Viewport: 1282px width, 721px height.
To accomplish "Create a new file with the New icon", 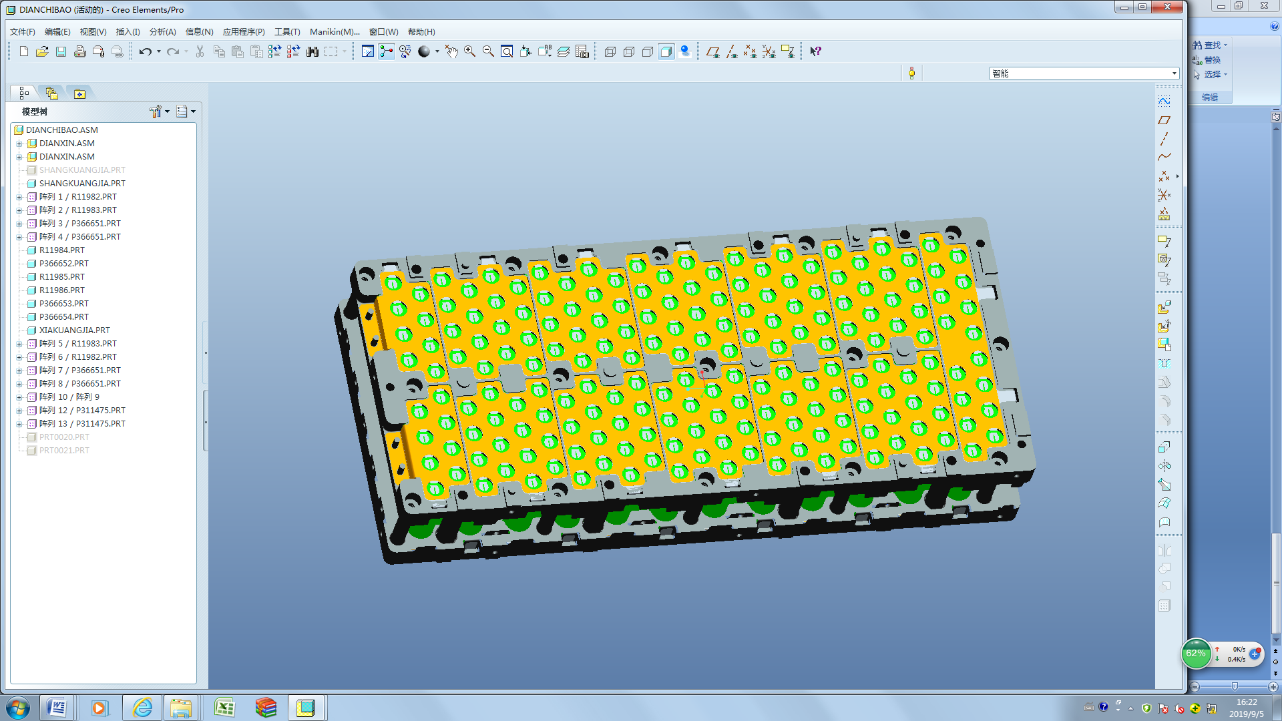I will coord(24,51).
